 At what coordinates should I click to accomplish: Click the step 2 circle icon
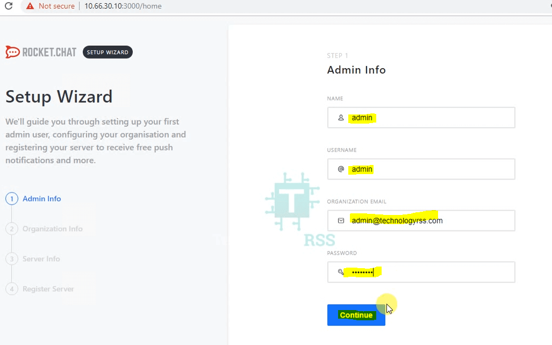(x=12, y=229)
